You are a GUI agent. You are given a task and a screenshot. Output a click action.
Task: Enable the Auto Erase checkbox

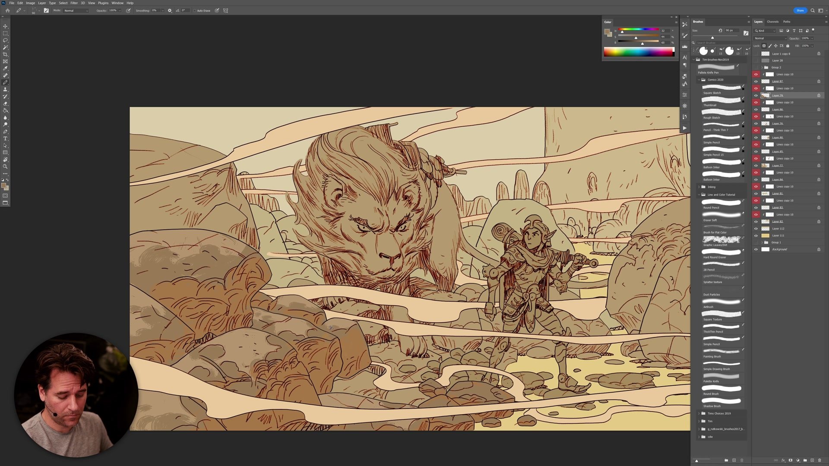tap(194, 10)
